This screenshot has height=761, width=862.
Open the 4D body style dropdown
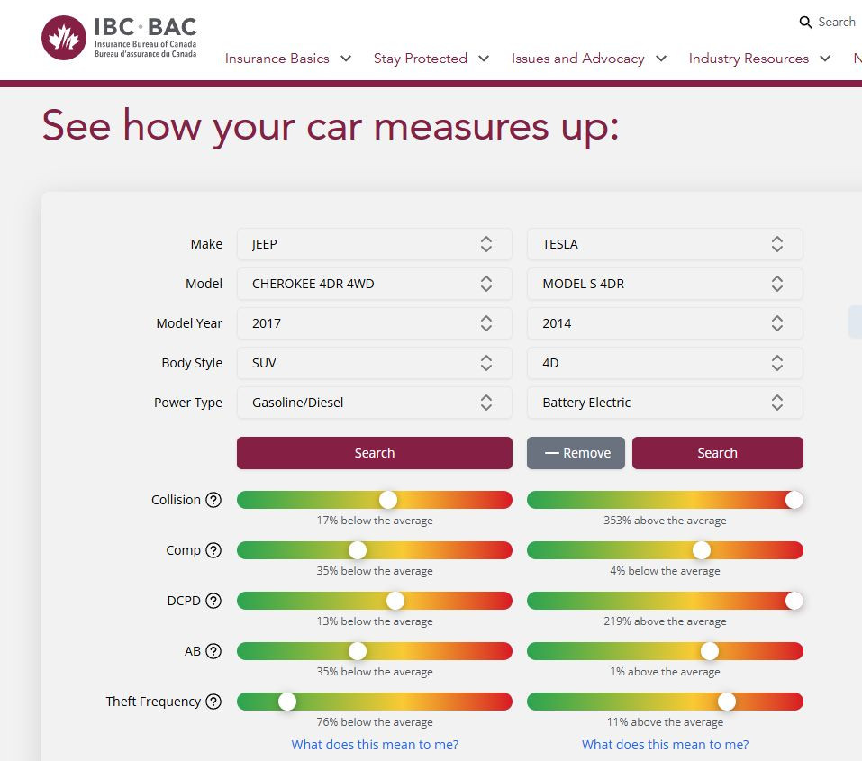coord(665,363)
